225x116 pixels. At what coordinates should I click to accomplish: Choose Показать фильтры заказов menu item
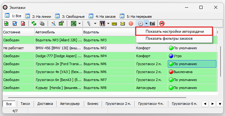click(174, 38)
